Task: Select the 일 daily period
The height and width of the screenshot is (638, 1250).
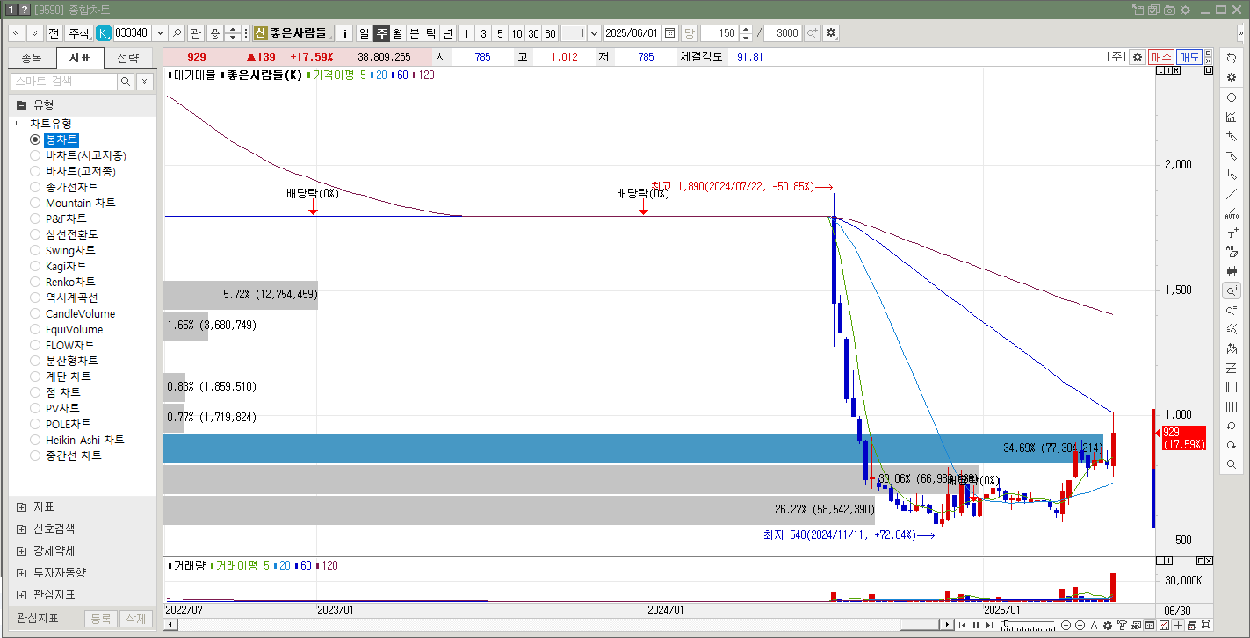Action: pos(363,33)
